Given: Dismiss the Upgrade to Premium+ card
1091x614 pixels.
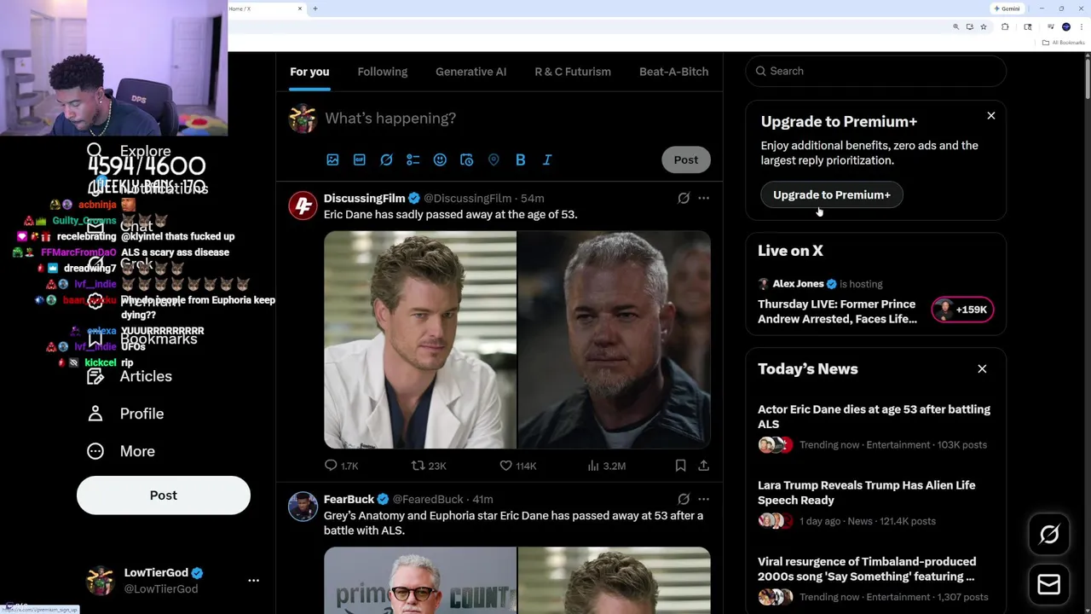Looking at the screenshot, I should point(991,115).
